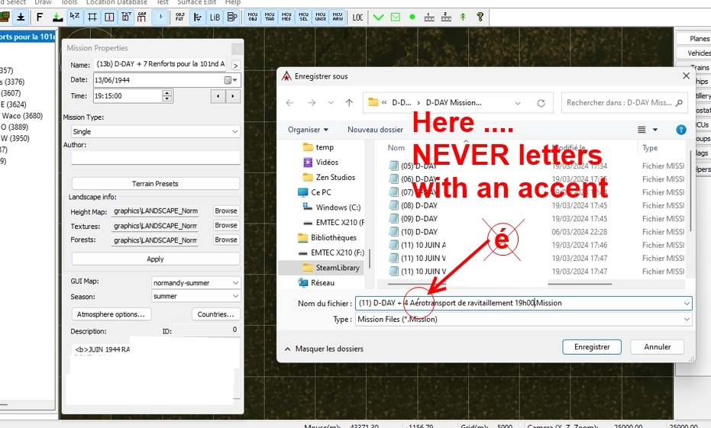Open Atmosphere options dialog
The height and width of the screenshot is (428, 711).
[x=111, y=314]
